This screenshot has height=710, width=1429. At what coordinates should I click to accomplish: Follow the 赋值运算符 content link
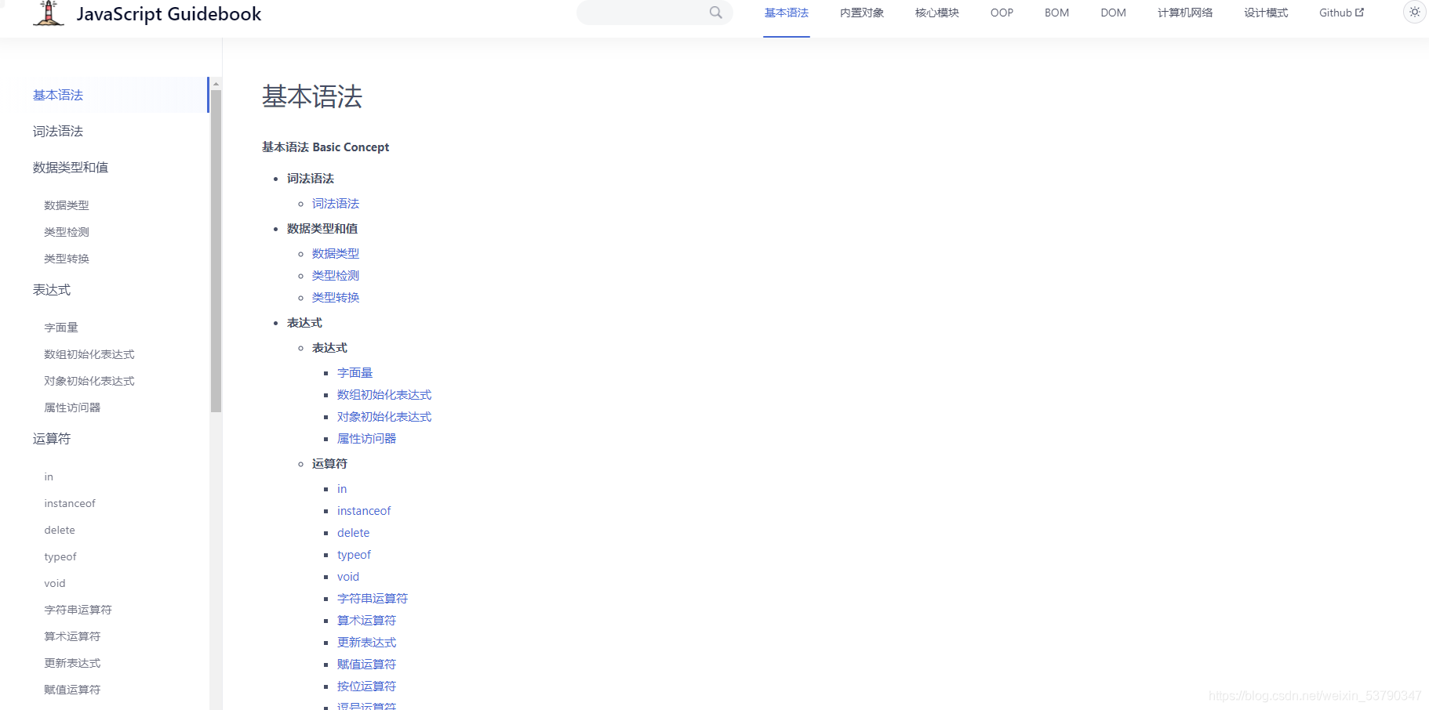point(367,664)
